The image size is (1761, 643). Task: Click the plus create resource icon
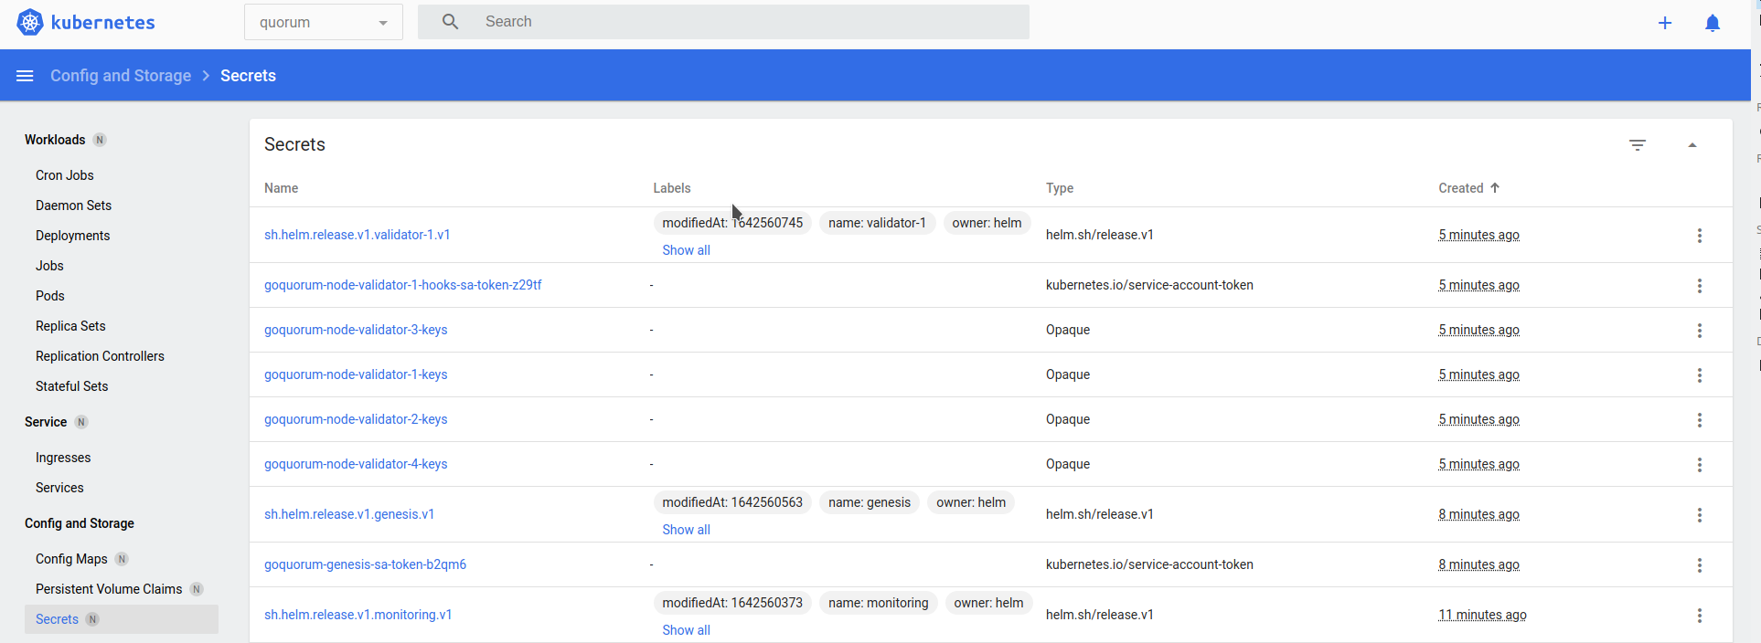[x=1664, y=23]
